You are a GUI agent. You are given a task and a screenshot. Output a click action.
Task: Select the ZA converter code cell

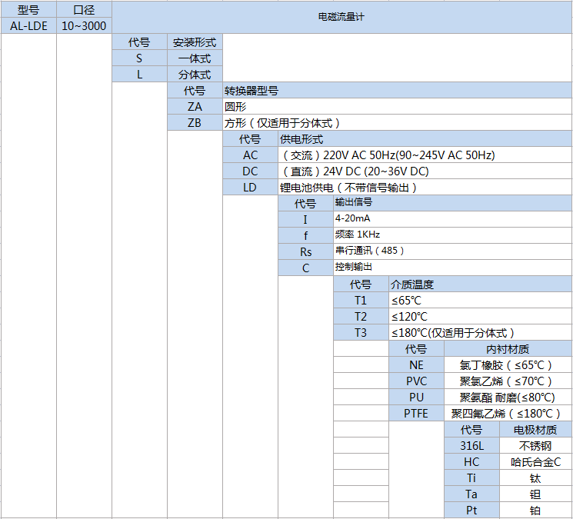pos(195,107)
